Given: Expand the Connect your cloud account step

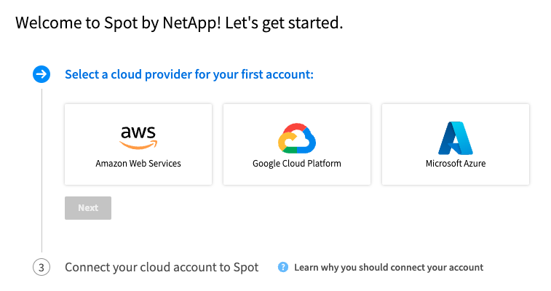Looking at the screenshot, I should click(x=162, y=268).
